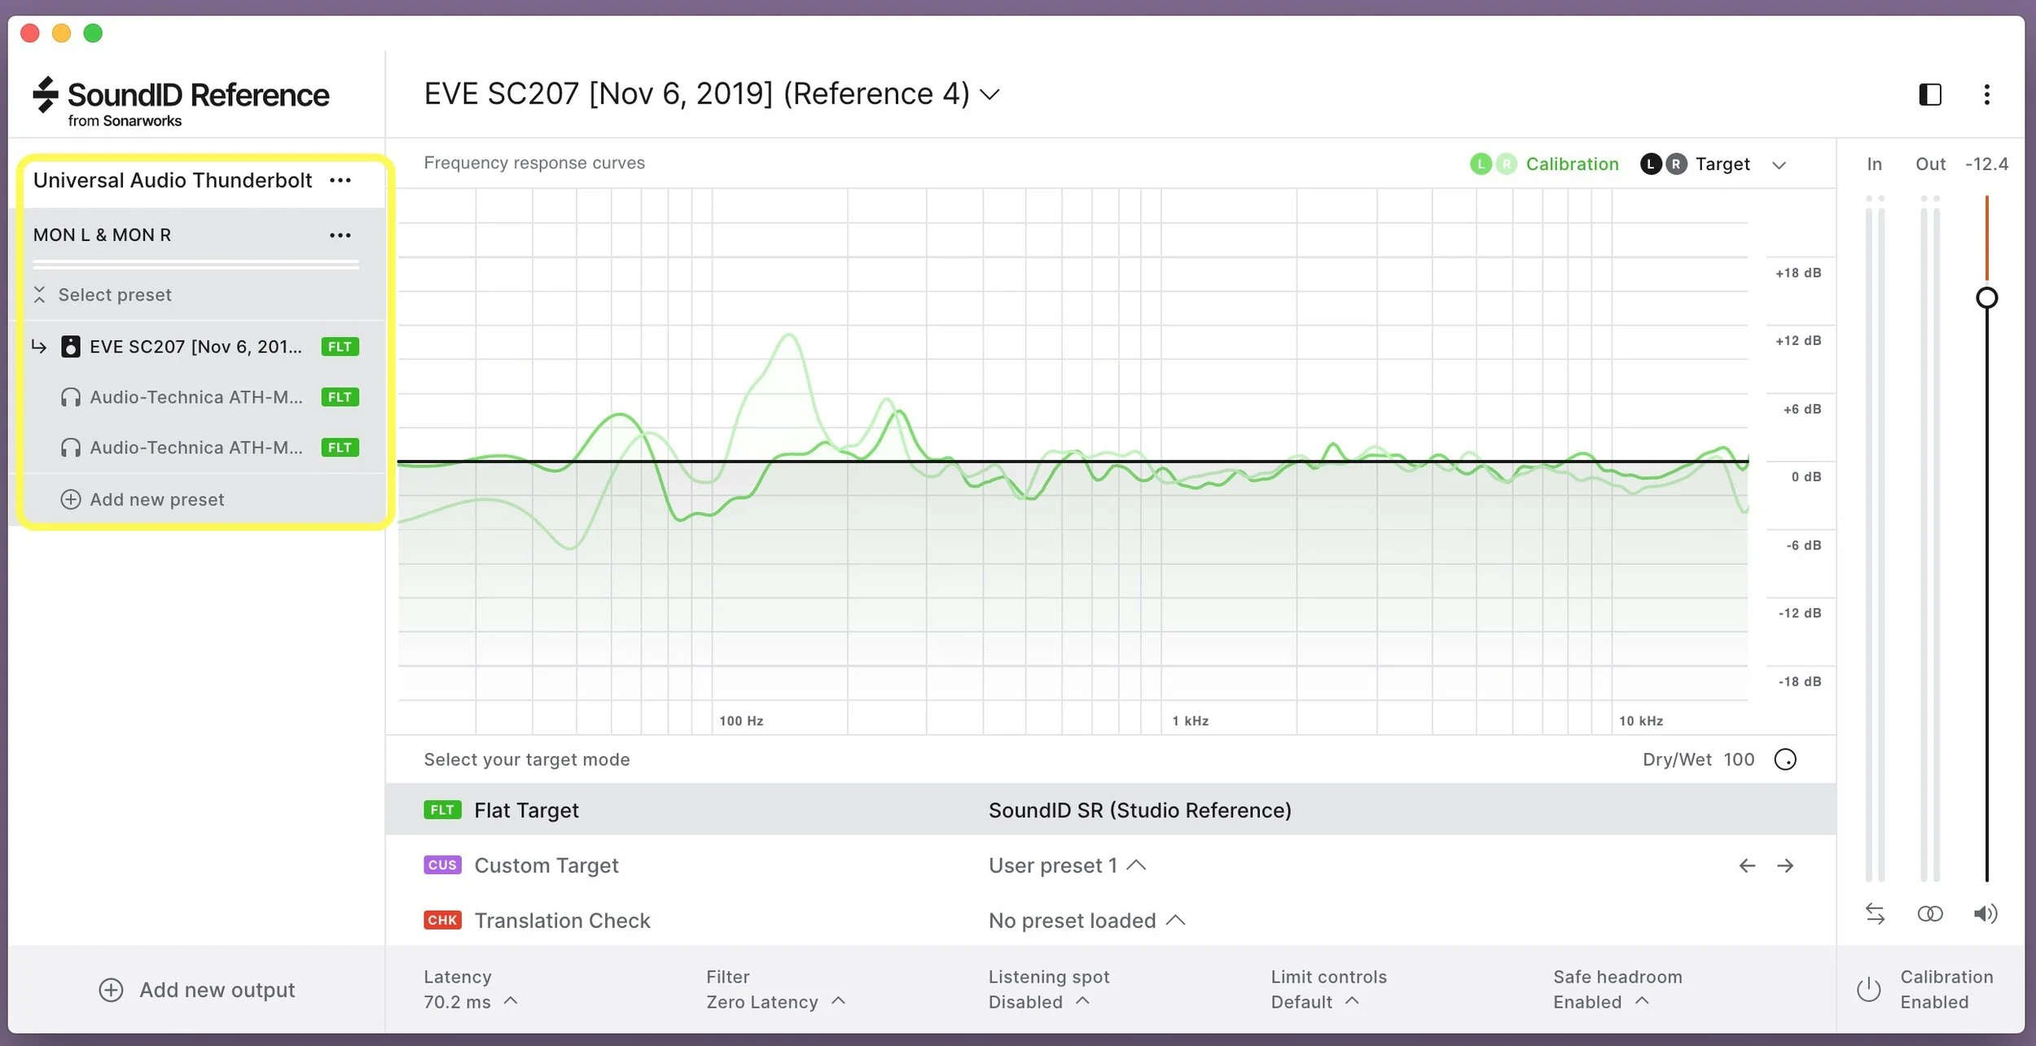
Task: Click the Dry/Wet knob
Action: coord(1785,759)
